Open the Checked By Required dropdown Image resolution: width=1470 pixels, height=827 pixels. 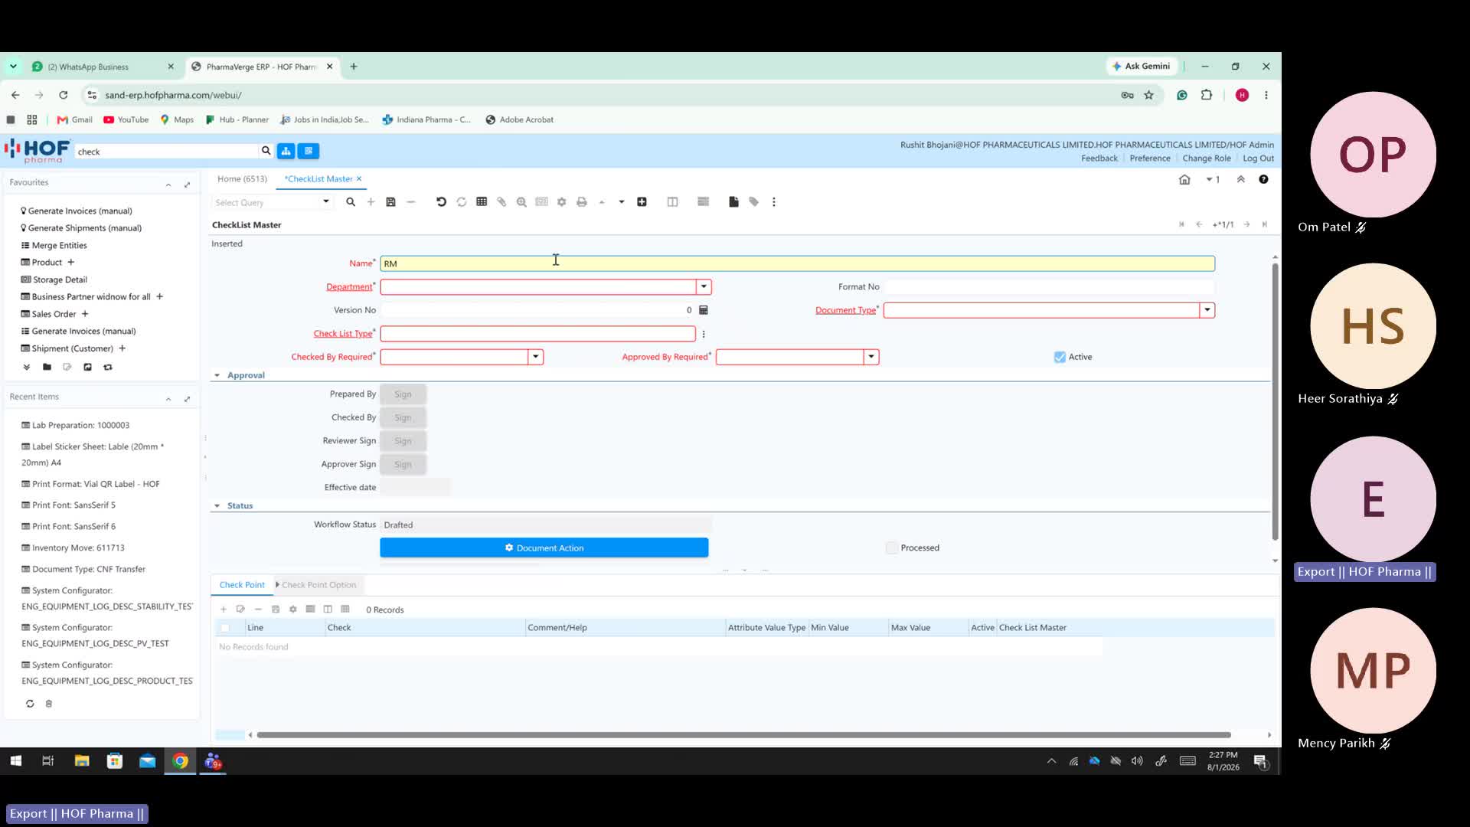coord(536,357)
